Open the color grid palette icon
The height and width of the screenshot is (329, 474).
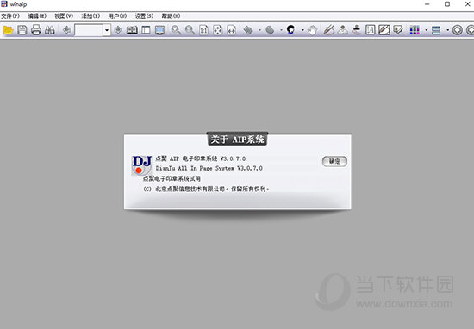tap(415, 30)
